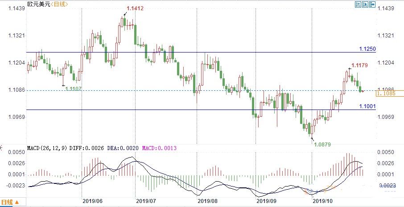The width and height of the screenshot is (404, 207).
Task: Select the MACD(26,12,9) indicator label
Action: click(x=47, y=148)
